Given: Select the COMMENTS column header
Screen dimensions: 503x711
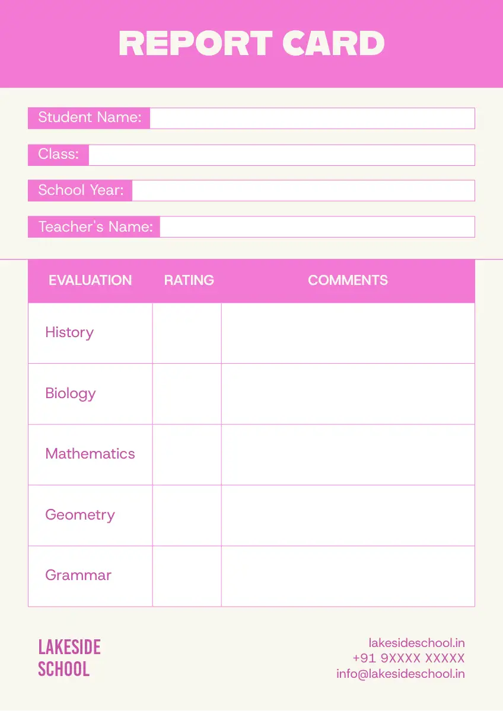Looking at the screenshot, I should click(x=348, y=280).
